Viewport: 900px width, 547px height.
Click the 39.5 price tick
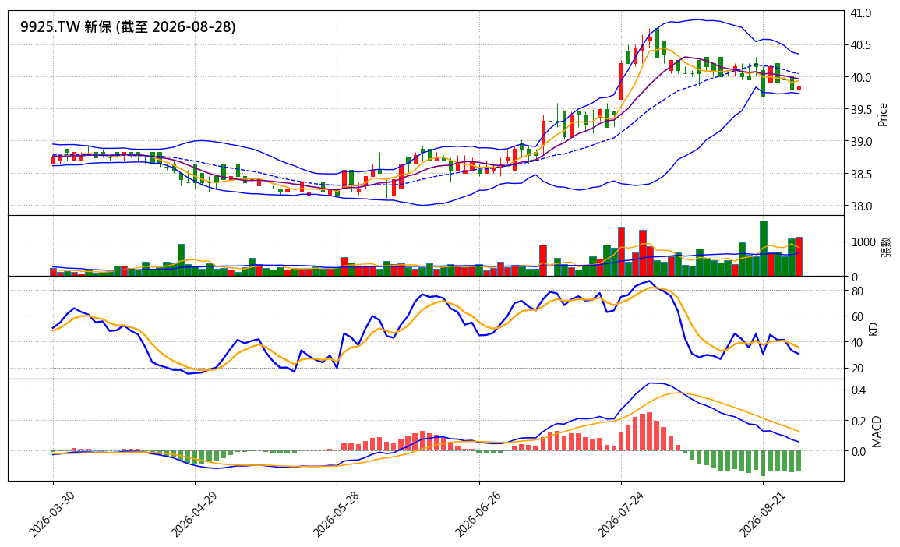tap(861, 110)
